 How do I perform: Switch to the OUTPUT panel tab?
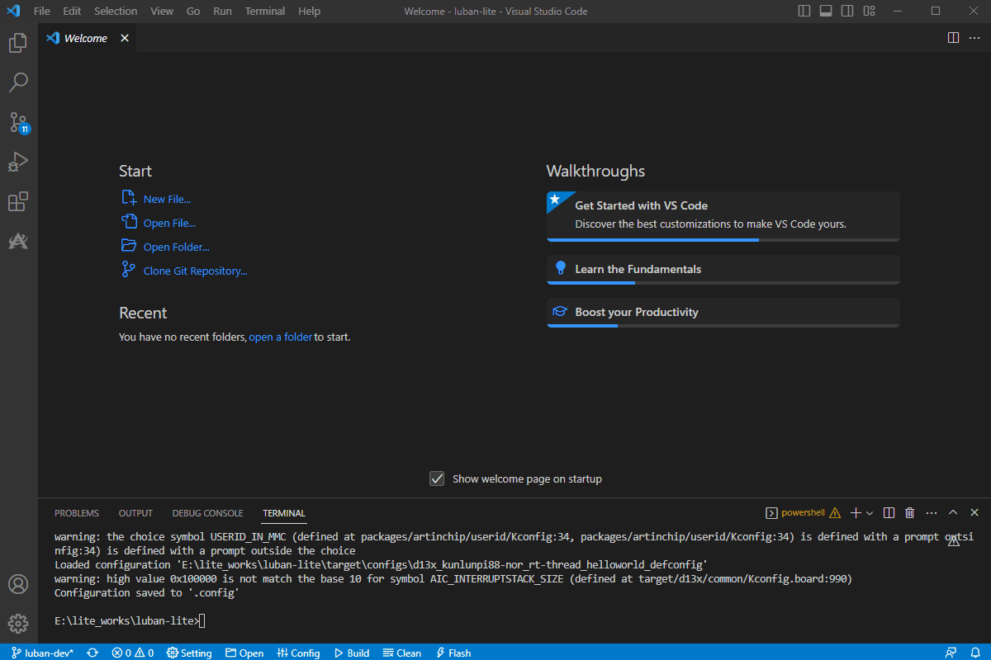coord(135,513)
